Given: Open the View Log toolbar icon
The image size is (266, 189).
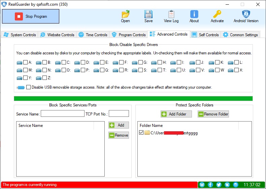Looking at the screenshot, I should pyautogui.click(x=171, y=14).
